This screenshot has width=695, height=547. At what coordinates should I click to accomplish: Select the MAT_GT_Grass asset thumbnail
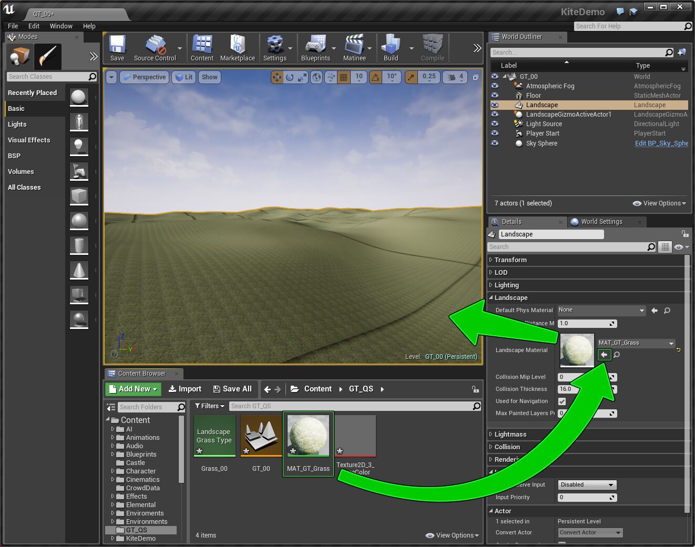[x=308, y=436]
